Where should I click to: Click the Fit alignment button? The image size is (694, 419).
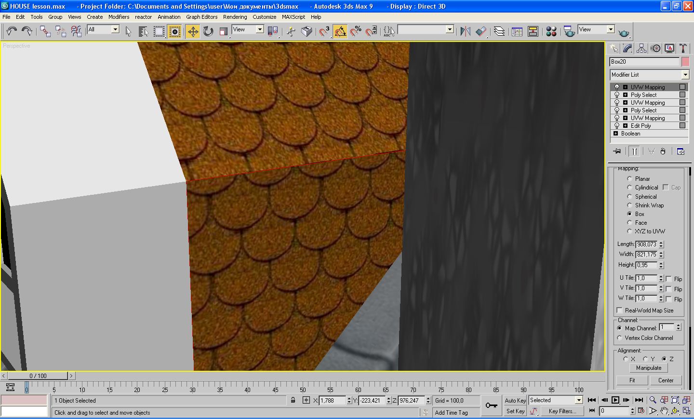point(632,380)
